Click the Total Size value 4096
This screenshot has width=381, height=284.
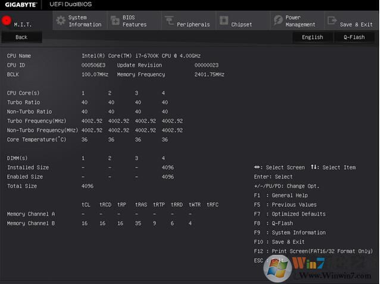pos(88,186)
